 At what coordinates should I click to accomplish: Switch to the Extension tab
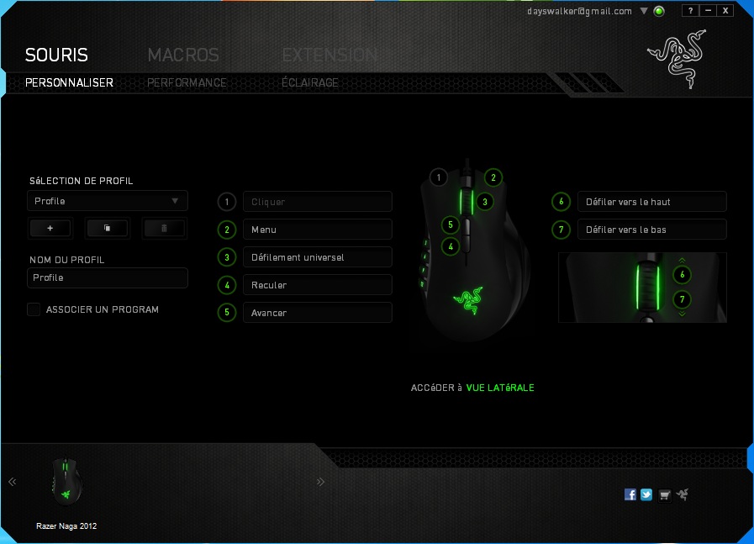click(330, 55)
